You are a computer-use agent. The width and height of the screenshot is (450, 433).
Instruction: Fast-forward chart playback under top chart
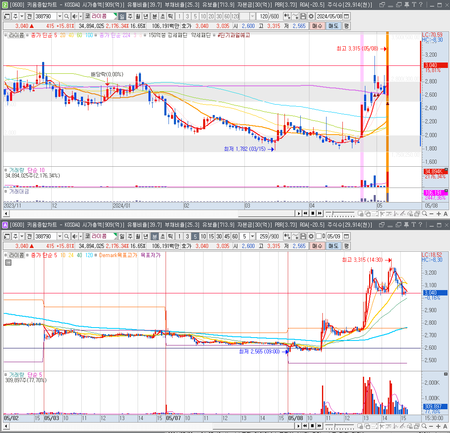point(320,213)
